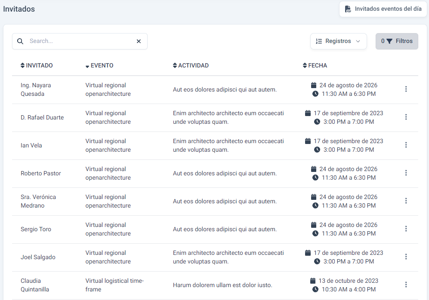The width and height of the screenshot is (429, 300).
Task: Download Invitados eventos del día PDF
Action: tap(383, 9)
